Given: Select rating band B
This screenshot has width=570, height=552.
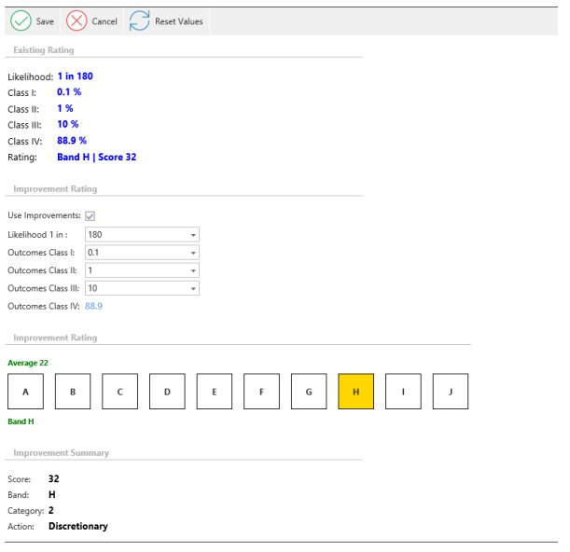Looking at the screenshot, I should (x=73, y=392).
